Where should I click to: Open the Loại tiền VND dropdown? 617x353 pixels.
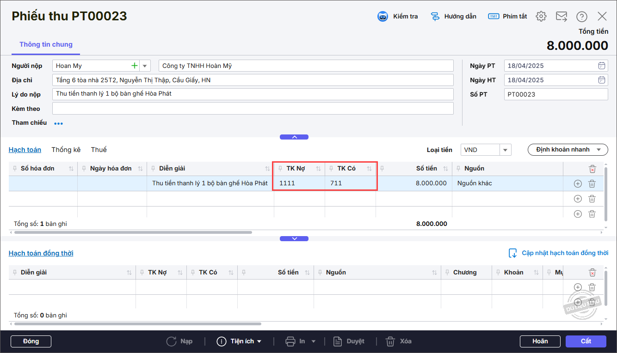(x=505, y=150)
